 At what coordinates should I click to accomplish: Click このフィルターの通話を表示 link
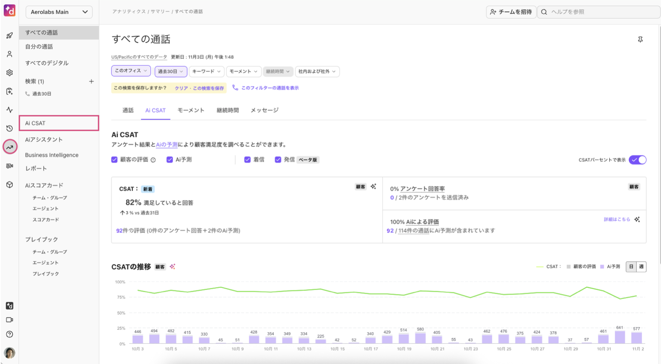coord(270,88)
